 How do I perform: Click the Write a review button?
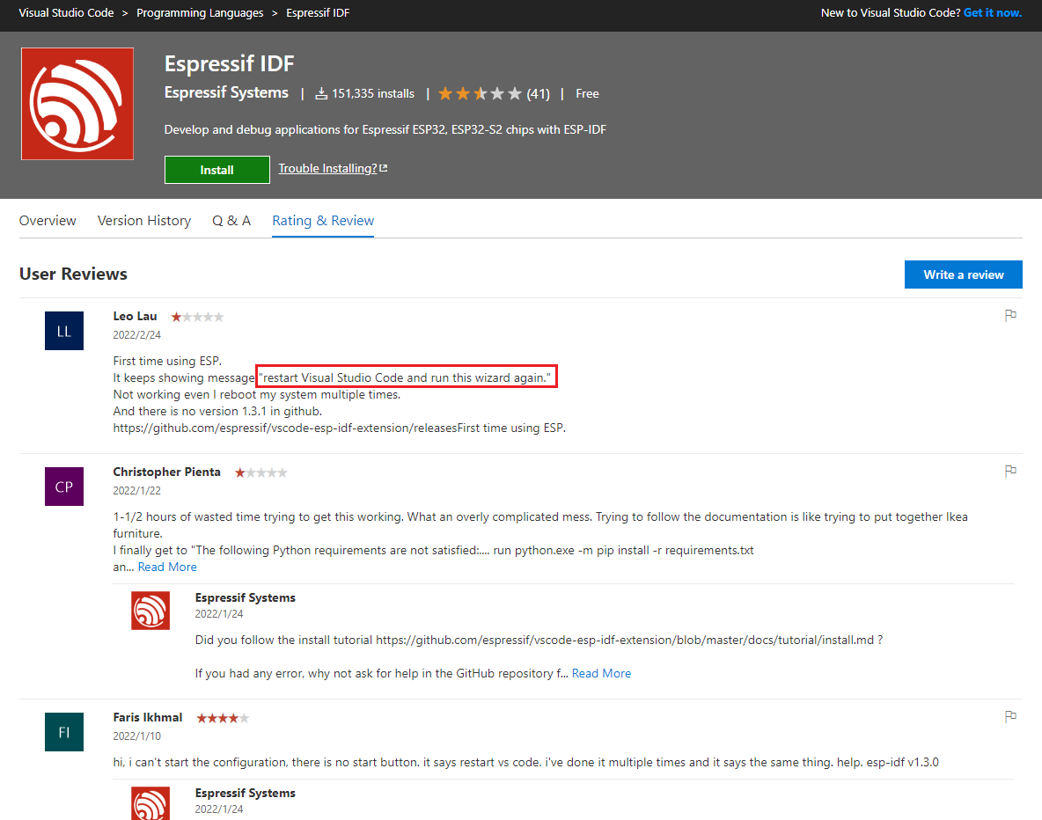pyautogui.click(x=963, y=275)
